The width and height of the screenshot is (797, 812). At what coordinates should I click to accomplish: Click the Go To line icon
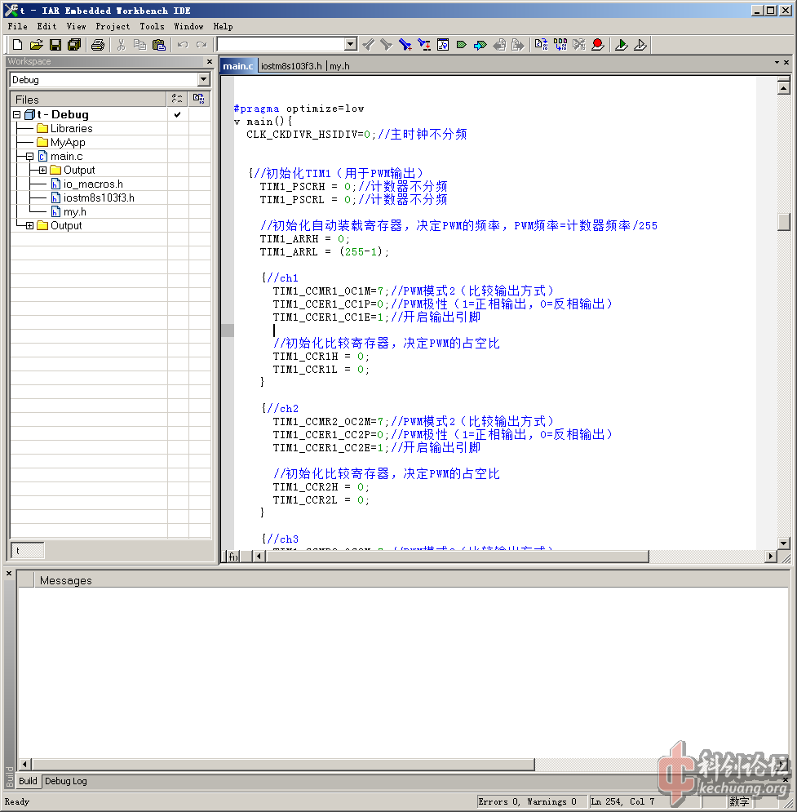(443, 45)
